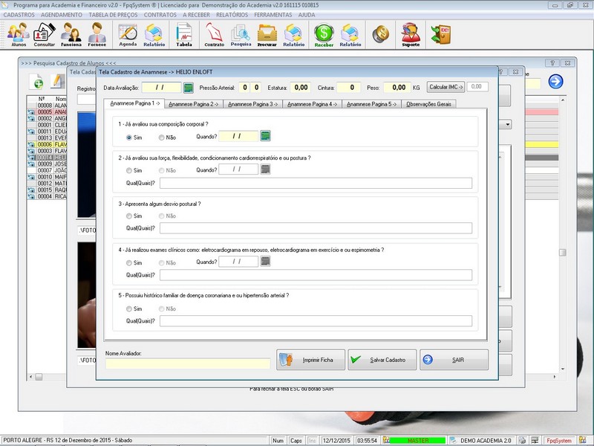Click the AJUDA menu
The height and width of the screenshot is (446, 594).
tap(307, 15)
